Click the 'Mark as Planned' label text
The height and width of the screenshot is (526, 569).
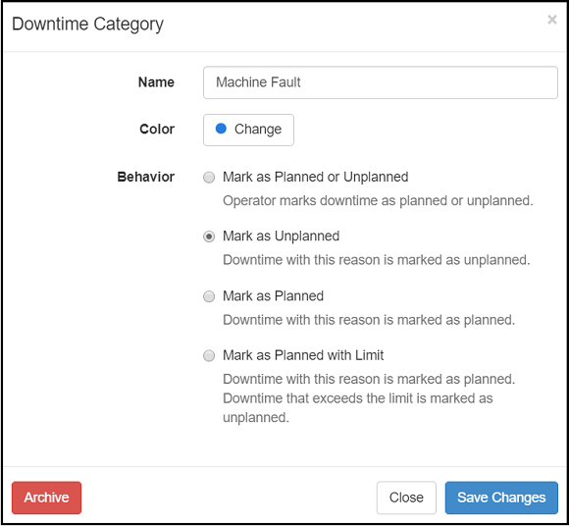tap(273, 295)
